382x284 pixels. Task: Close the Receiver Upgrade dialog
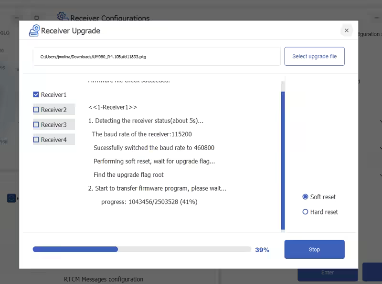coord(347,30)
